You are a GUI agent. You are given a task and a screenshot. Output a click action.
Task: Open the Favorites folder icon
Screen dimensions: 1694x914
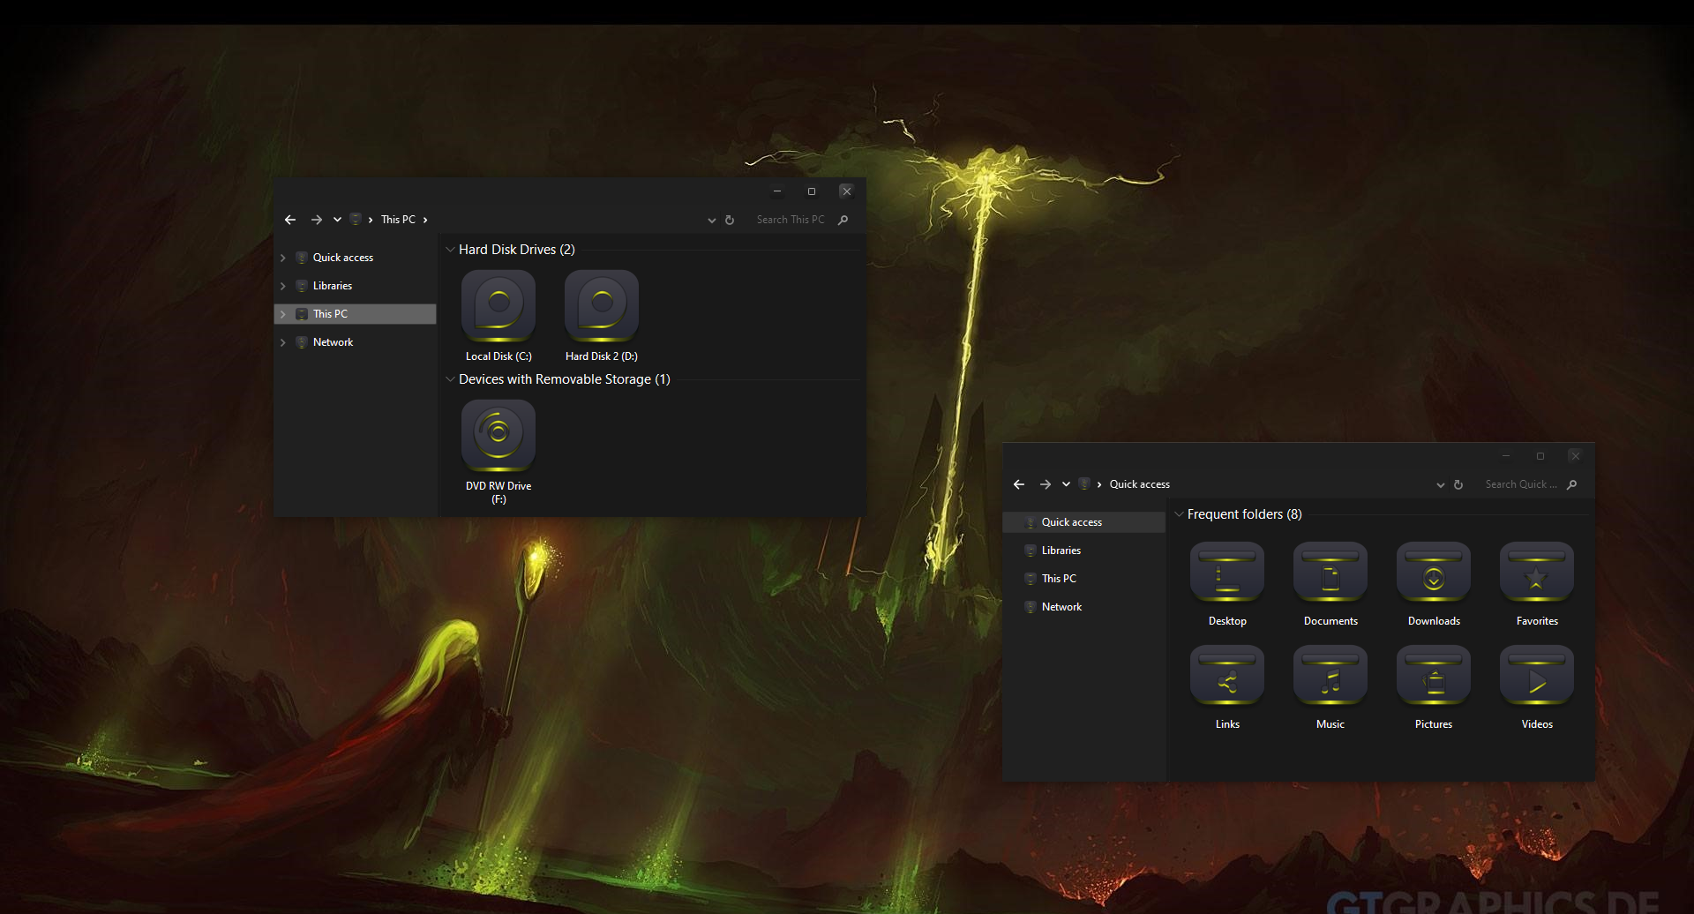pos(1537,573)
